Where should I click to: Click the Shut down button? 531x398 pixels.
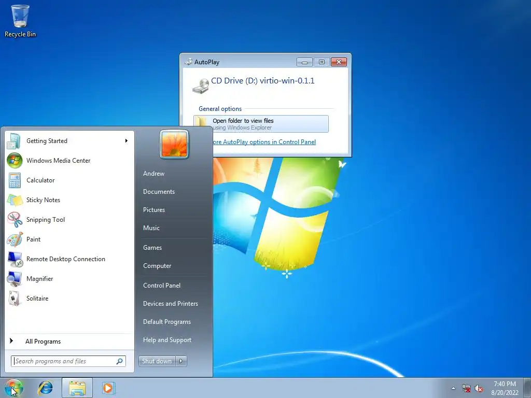[157, 361]
